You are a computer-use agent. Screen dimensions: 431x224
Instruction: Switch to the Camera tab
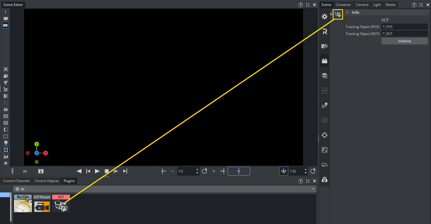point(362,5)
